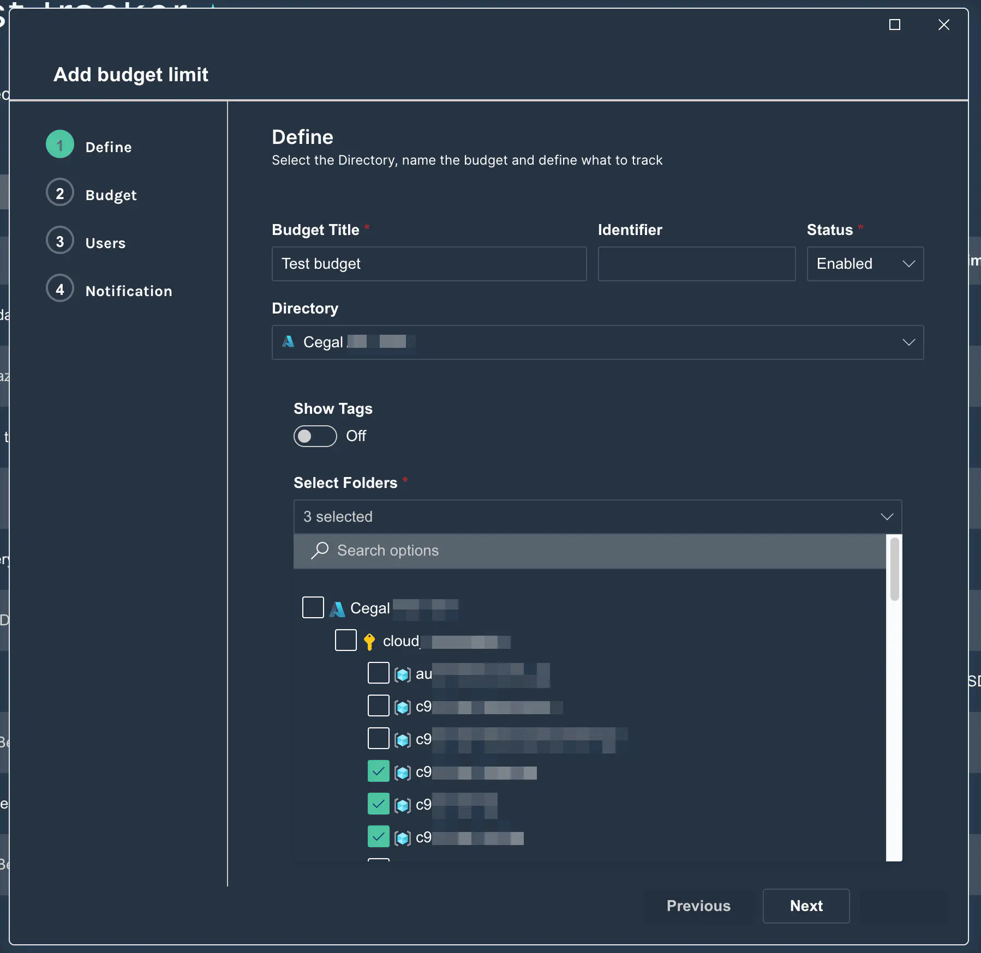Click the search magnifier icon in folder options
The width and height of the screenshot is (981, 953).
(320, 551)
